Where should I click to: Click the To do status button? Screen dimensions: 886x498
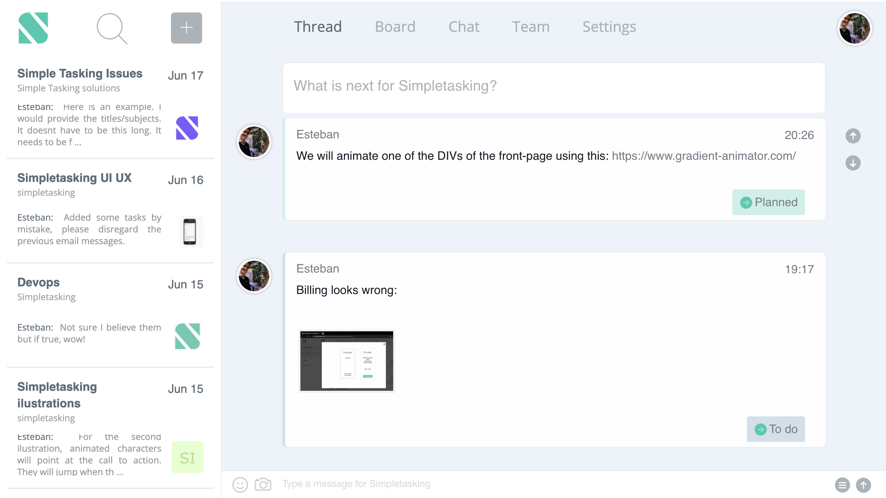click(776, 429)
